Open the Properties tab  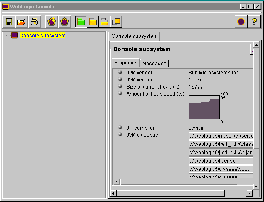coord(126,63)
